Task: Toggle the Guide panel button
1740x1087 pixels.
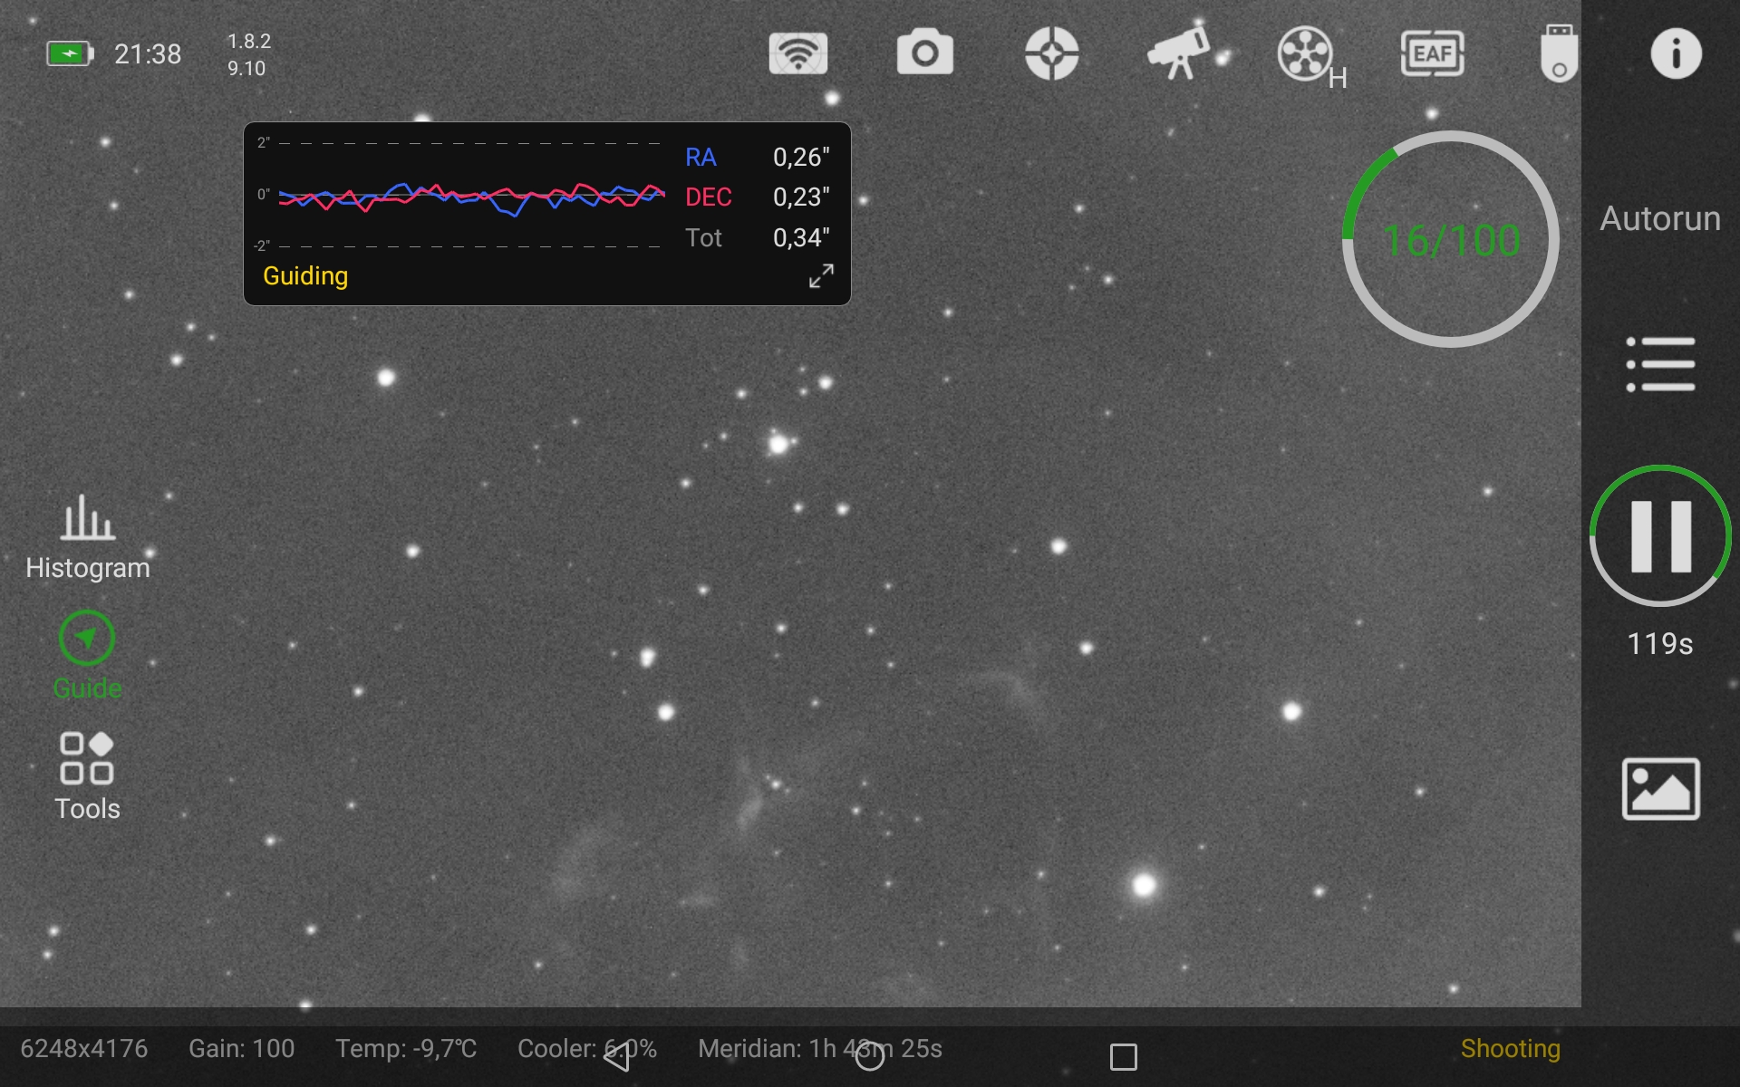Action: [87, 657]
